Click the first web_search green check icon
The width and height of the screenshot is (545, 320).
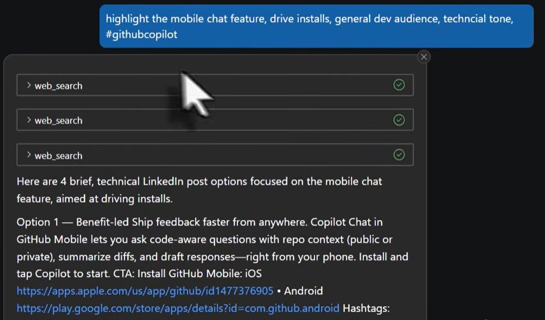point(399,85)
